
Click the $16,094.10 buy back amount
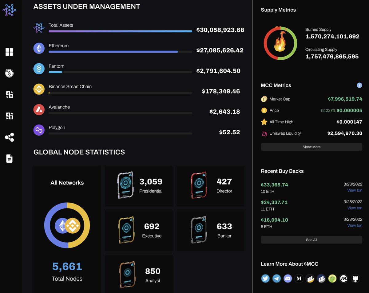pos(274,220)
